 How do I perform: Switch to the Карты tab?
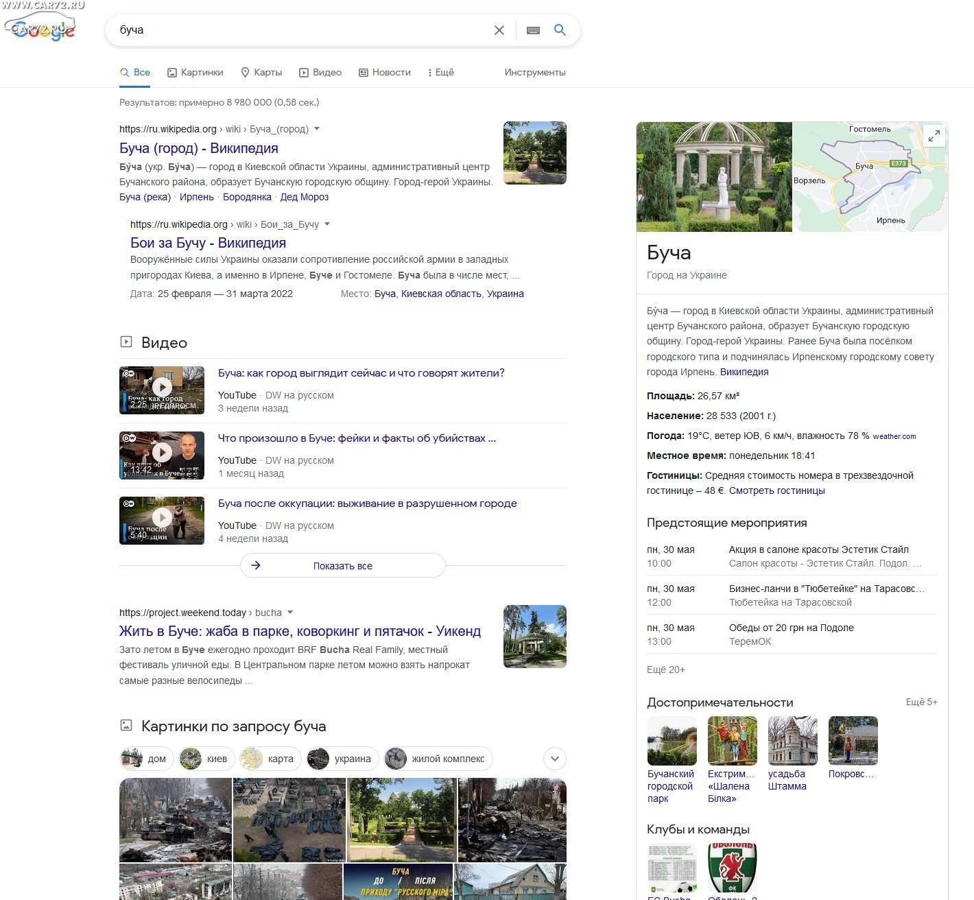tap(261, 72)
